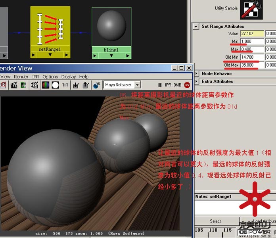276x238 pixels.
Task: Display RGB channels in Render View
Action: pyautogui.click(x=46, y=85)
